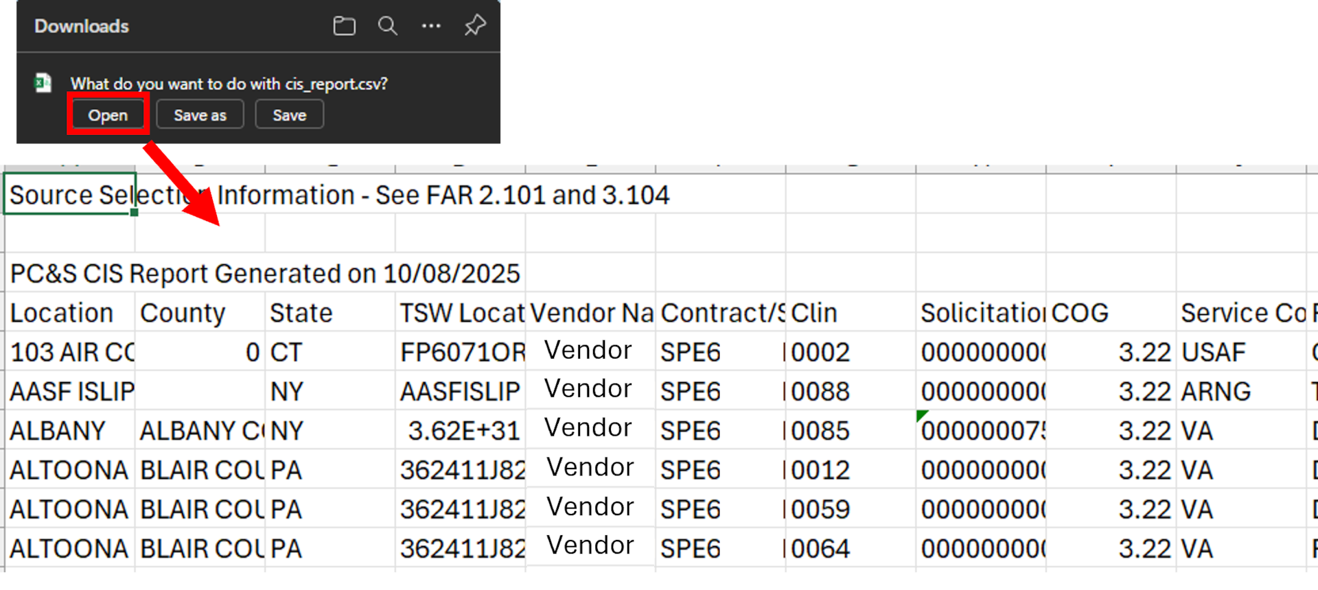Pin the Downloads panel
The image size is (1318, 590).
coord(475,26)
